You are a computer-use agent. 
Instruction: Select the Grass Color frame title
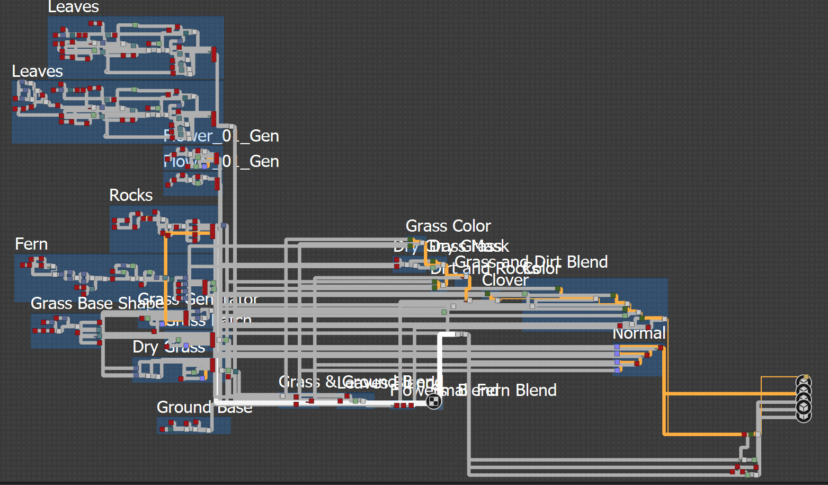[448, 226]
